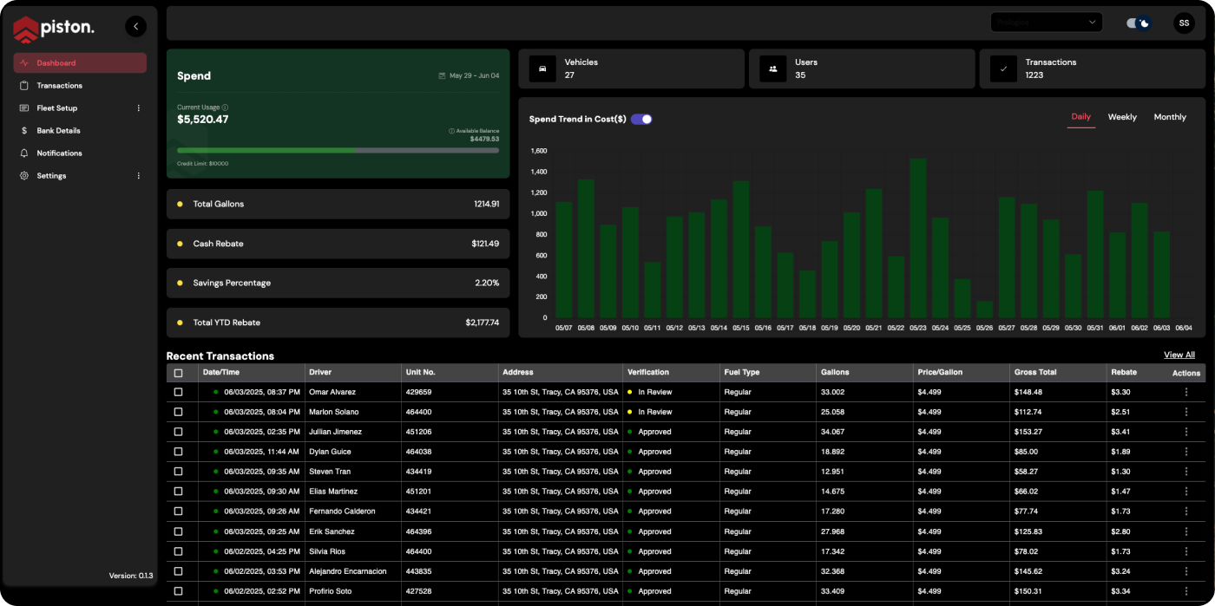Expand Fleet Setup submenu options
This screenshot has width=1215, height=606.
(x=138, y=108)
